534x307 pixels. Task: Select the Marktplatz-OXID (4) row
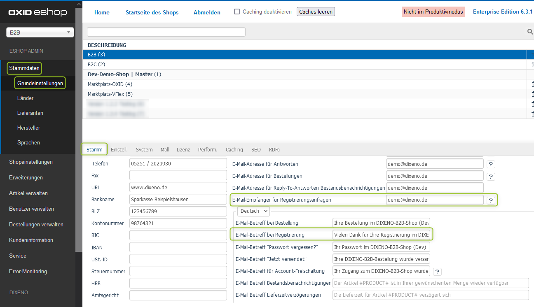pyautogui.click(x=305, y=84)
